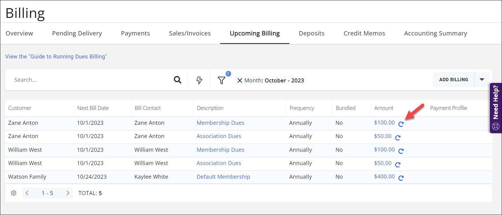Viewport: 502px width, 215px height.
Task: Click refresh icon on William West Membership Dues row
Action: click(401, 151)
